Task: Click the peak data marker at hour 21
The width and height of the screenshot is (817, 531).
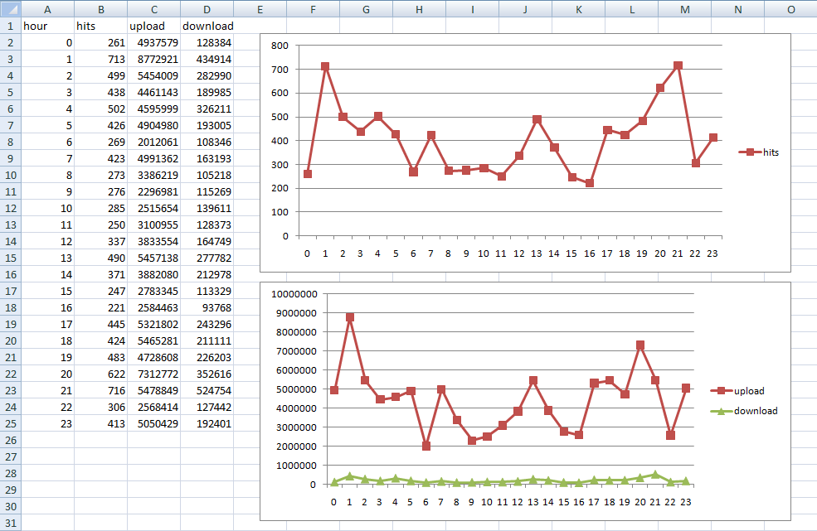Action: point(678,65)
